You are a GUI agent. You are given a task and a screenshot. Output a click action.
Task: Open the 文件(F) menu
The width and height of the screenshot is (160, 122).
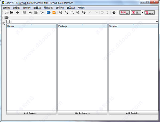(x=6, y=8)
